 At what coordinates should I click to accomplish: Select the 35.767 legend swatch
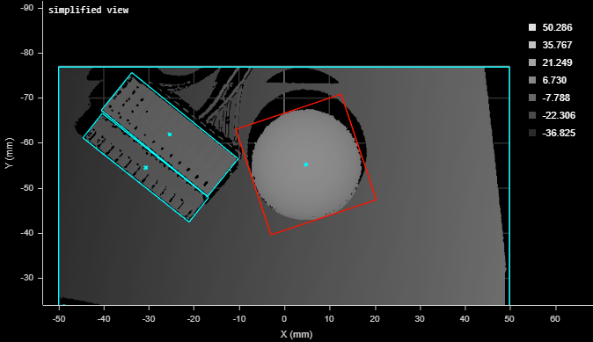click(532, 45)
